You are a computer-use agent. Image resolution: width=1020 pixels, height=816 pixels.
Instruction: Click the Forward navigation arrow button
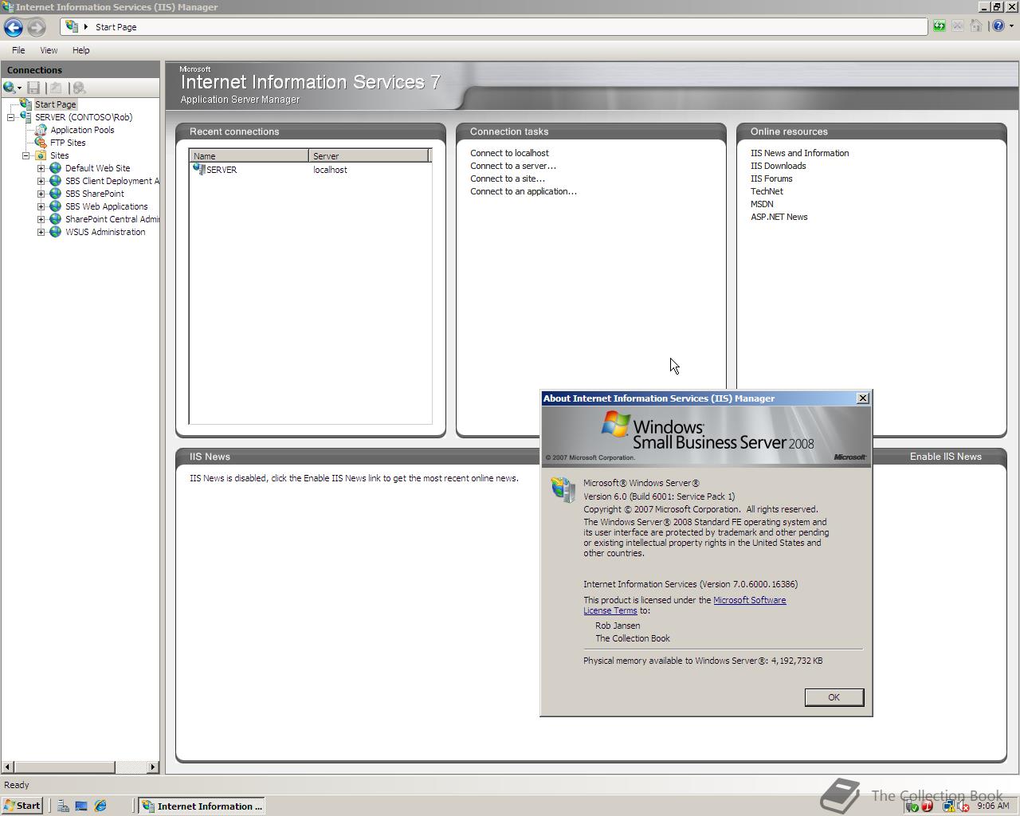(x=37, y=27)
